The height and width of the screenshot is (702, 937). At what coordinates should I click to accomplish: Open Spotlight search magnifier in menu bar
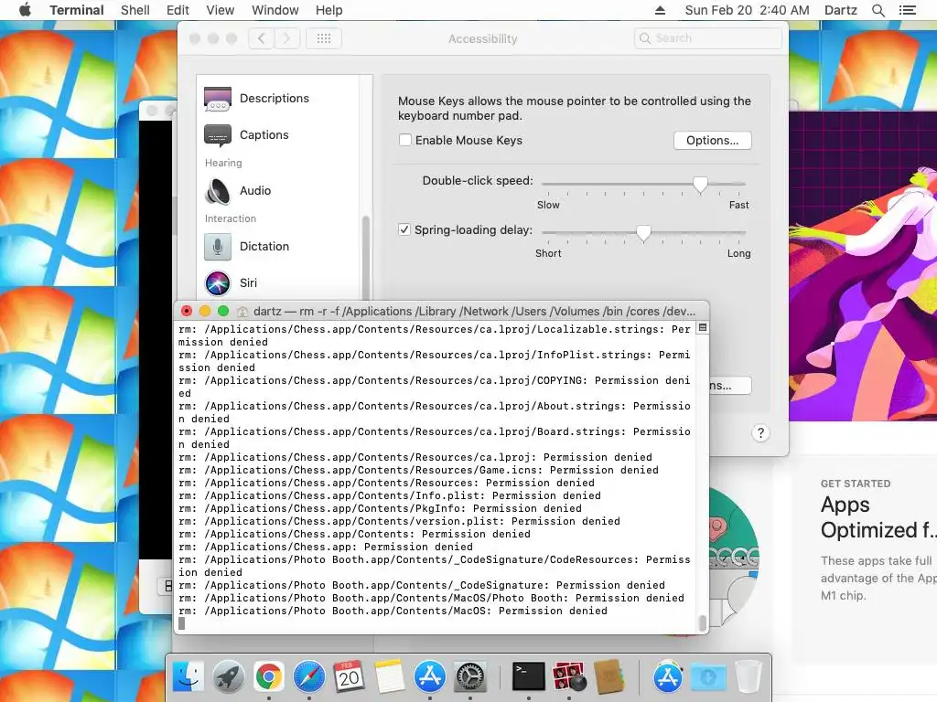878,10
